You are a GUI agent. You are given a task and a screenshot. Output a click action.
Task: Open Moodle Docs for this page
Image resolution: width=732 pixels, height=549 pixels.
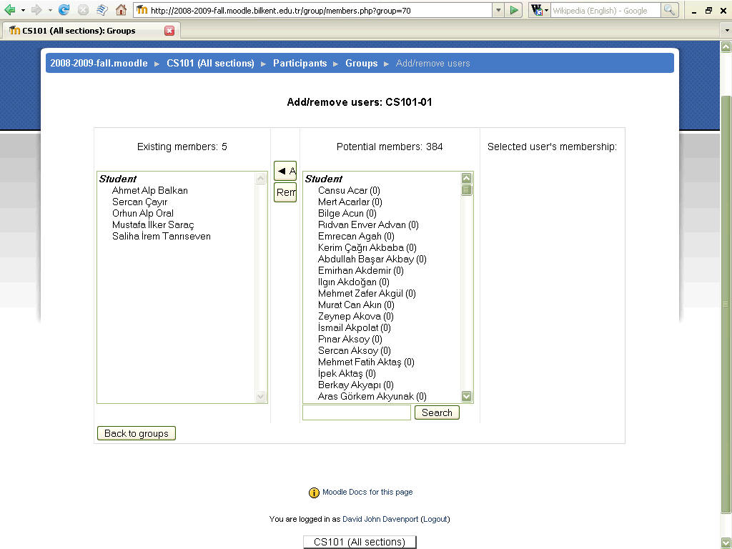click(x=367, y=492)
